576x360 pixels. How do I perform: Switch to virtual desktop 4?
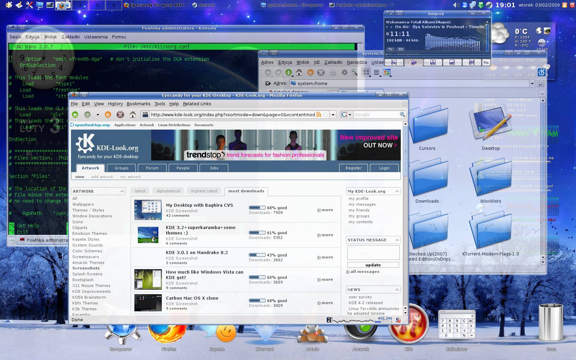[x=114, y=5]
